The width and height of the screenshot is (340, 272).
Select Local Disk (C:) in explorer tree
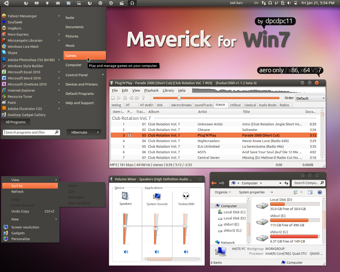[x=232, y=212]
